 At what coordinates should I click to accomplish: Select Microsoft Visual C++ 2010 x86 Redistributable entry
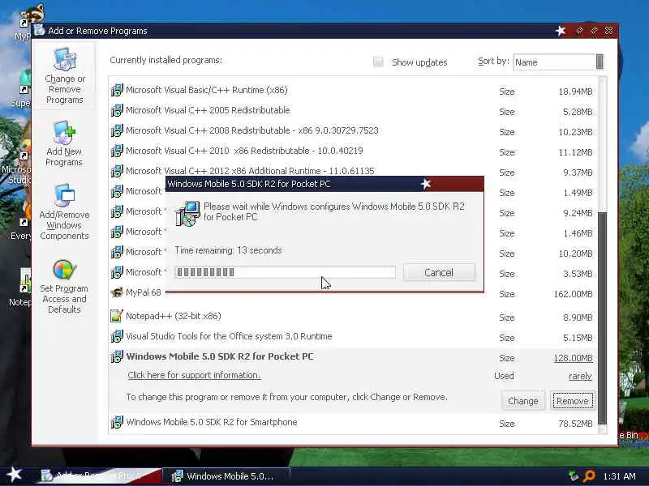353,151
